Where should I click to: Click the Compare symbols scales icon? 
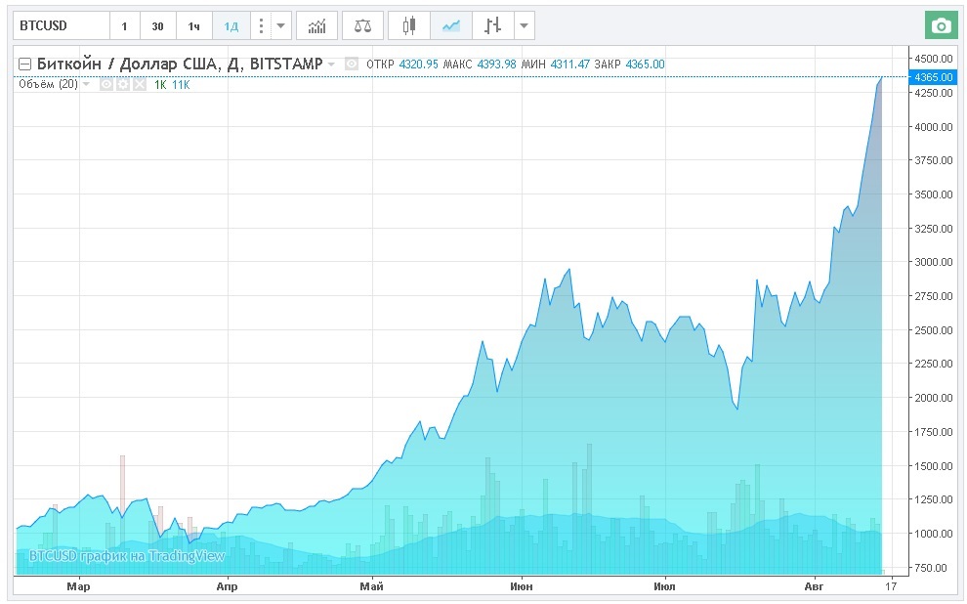[362, 26]
